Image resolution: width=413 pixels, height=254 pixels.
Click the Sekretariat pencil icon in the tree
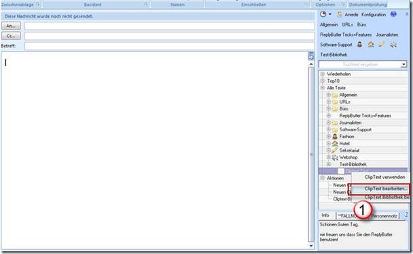(335, 150)
